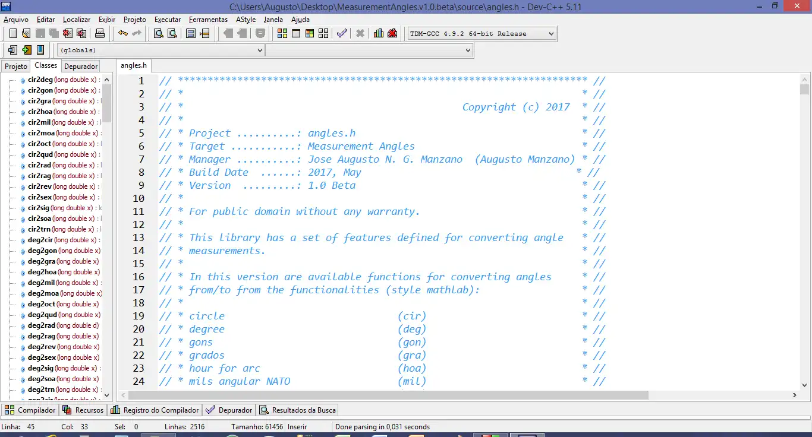Screen dimensions: 812x437
Task: Click the Go to Function toolbar icon
Action: [x=191, y=33]
